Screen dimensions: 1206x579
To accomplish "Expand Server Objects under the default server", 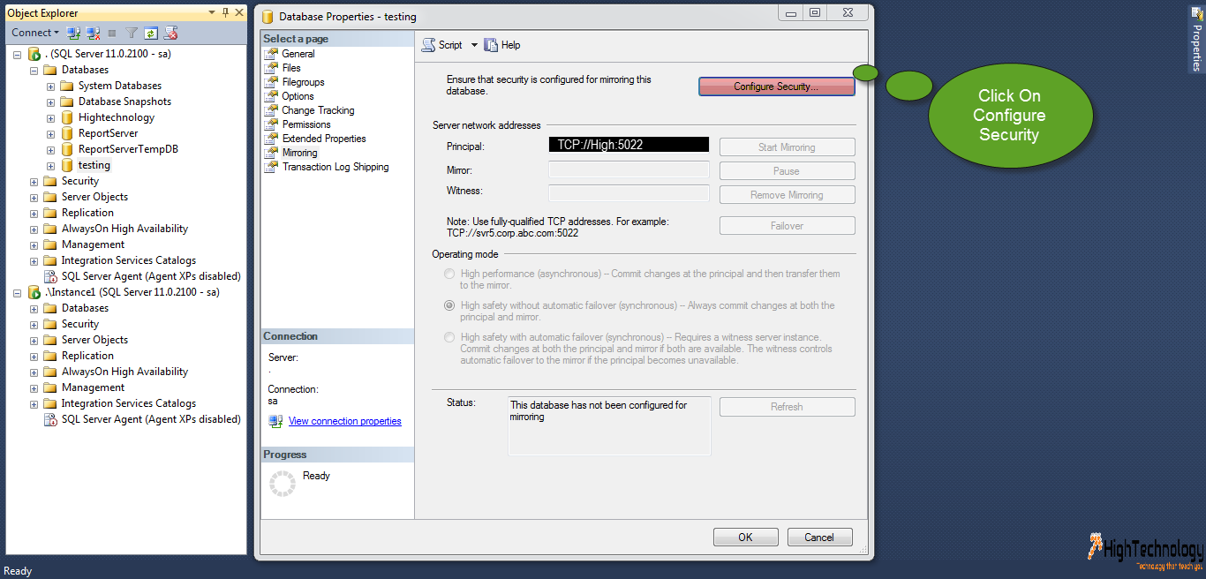I will [34, 197].
